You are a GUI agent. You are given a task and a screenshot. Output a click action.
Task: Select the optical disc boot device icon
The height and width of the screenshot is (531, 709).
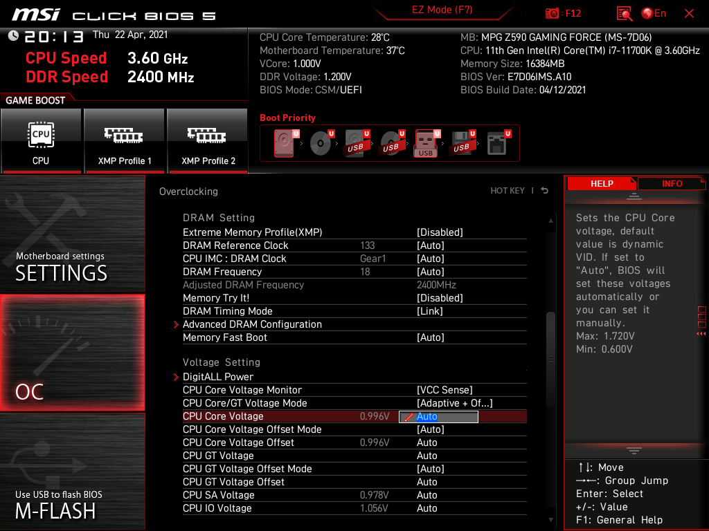[x=321, y=143]
